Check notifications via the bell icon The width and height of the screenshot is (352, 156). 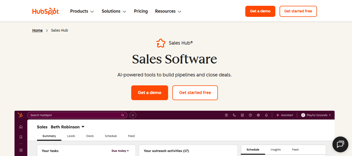click(266, 115)
